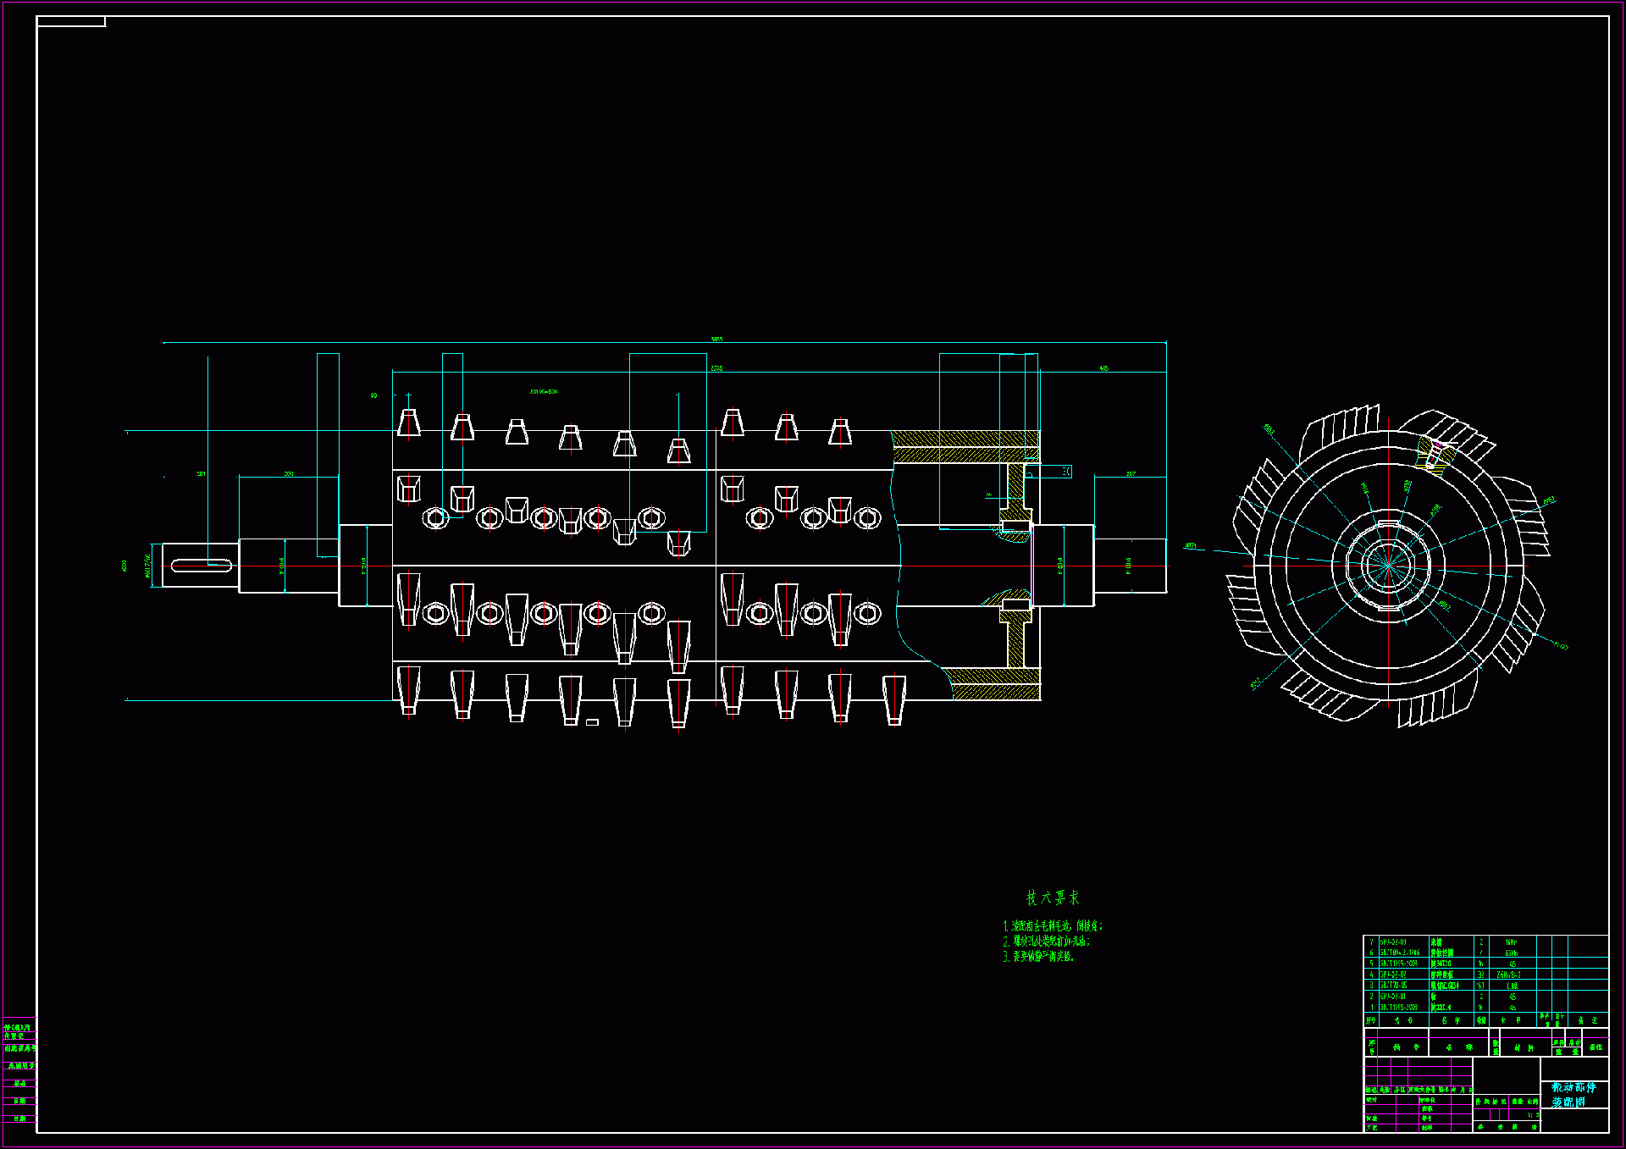This screenshot has width=1626, height=1149.
Task: Select the 465 dimension at upper right
Action: 1103,368
